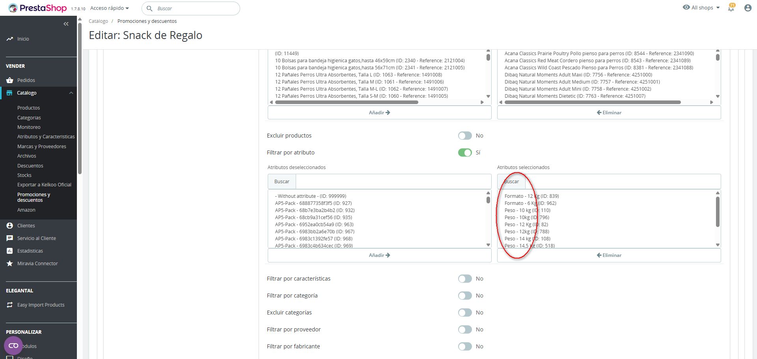Click the eye icon next to All shops
This screenshot has height=359, width=757.
tap(686, 7)
